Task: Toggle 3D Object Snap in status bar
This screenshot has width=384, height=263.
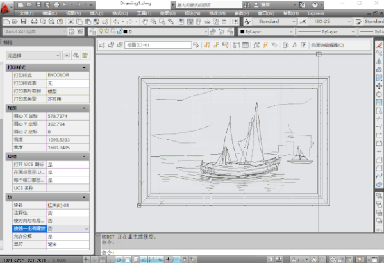Action: click(x=135, y=259)
